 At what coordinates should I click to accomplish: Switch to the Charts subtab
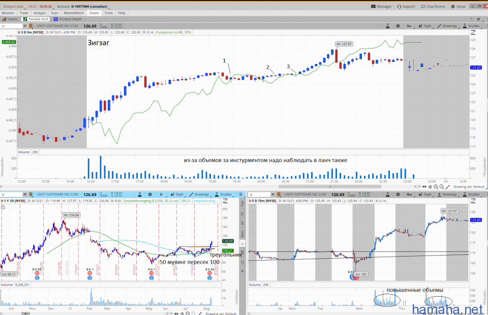(10, 19)
